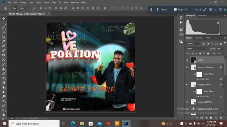The image size is (227, 127).
Task: Collapse kindpng_62878 copy smart filter effects
Action: pos(223,67)
